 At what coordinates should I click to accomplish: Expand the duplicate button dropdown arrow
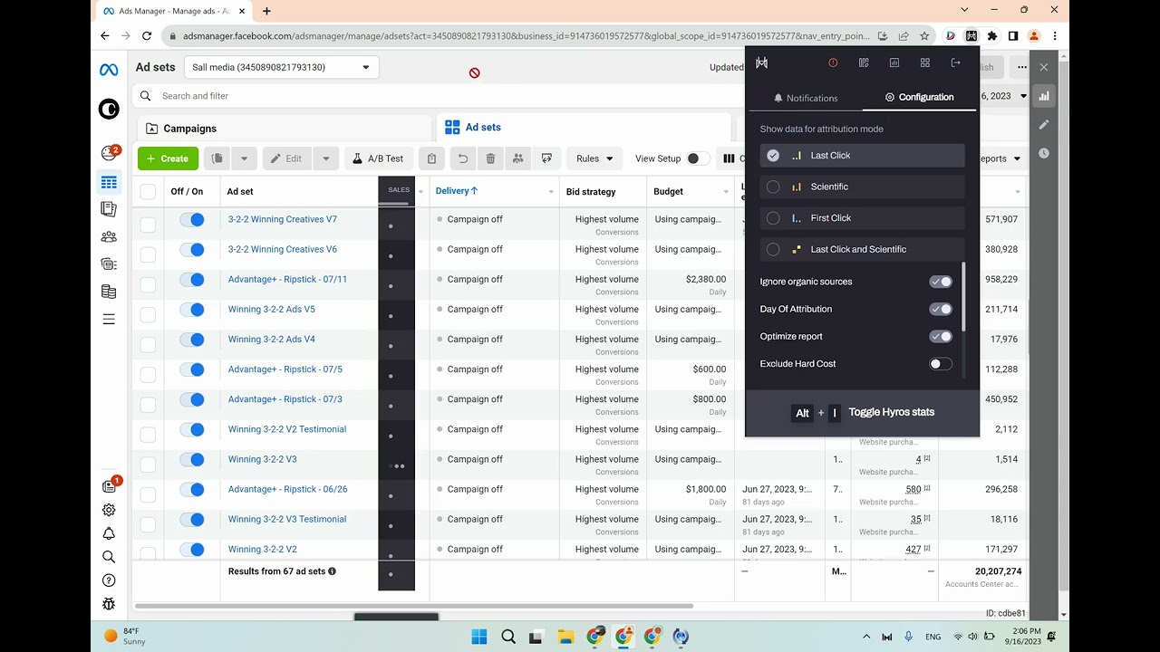point(244,158)
